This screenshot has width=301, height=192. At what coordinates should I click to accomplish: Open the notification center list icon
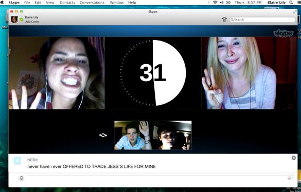click(298, 3)
